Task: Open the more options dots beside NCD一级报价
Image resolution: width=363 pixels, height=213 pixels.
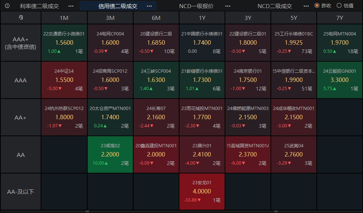Action: point(228,6)
